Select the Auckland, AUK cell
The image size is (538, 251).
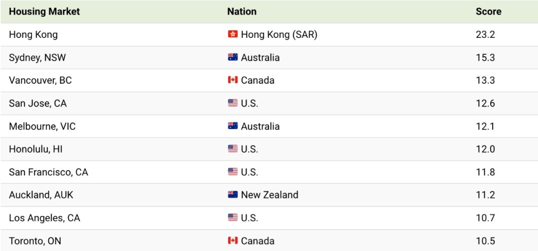[x=41, y=195]
